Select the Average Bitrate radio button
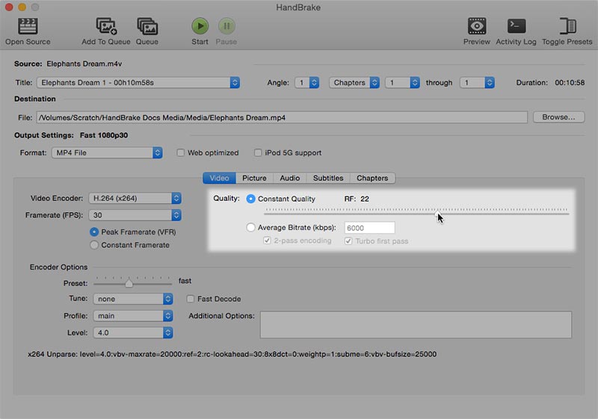598x419 pixels. 251,228
